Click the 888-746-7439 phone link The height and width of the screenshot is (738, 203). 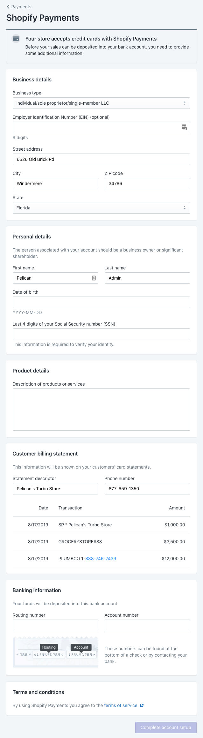(101, 559)
